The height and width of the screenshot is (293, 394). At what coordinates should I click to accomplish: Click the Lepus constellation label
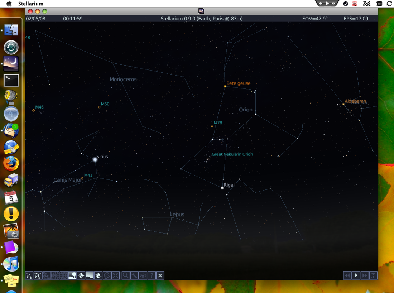[177, 215]
